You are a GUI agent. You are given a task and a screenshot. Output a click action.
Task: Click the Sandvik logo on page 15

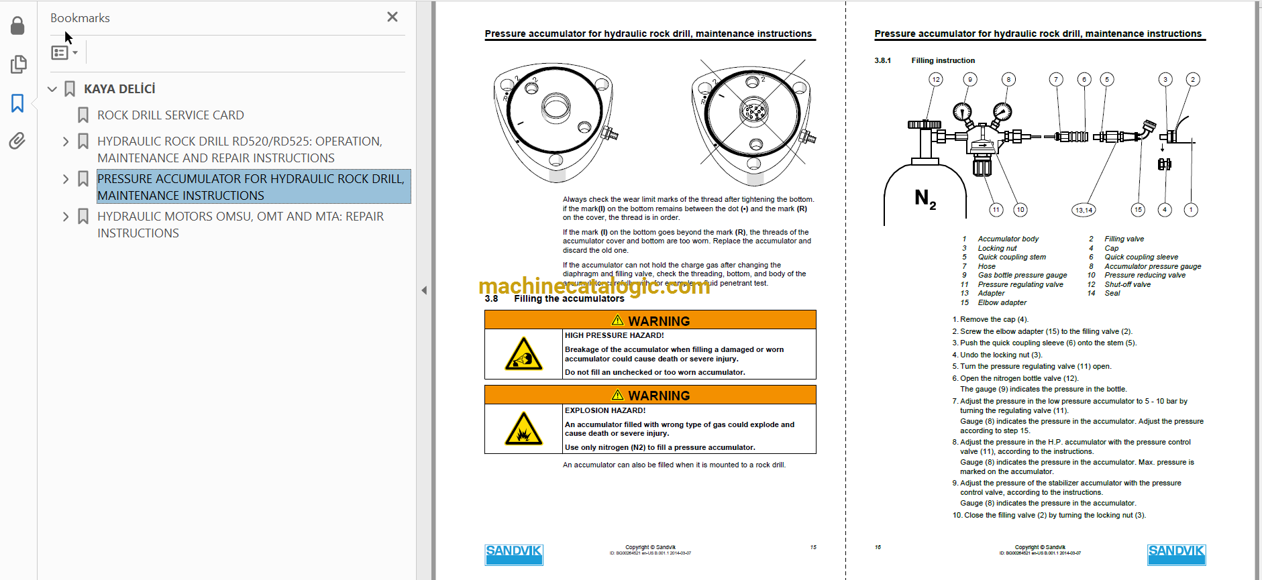point(514,555)
